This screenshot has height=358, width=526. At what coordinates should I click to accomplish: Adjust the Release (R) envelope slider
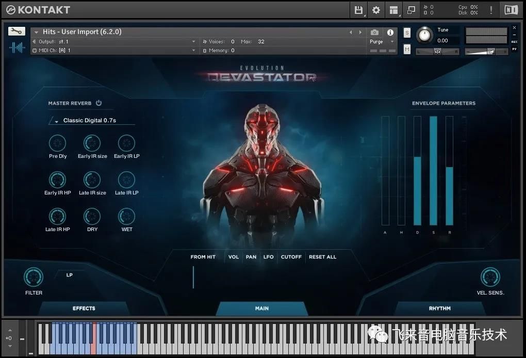click(450, 171)
